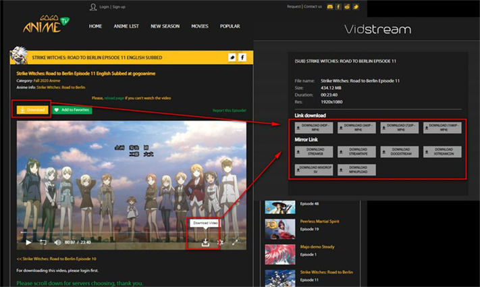Screen dimensions: 480x287
Task: Open the Anime info Strike Witches: Road to Berlin link
Action: (61, 87)
